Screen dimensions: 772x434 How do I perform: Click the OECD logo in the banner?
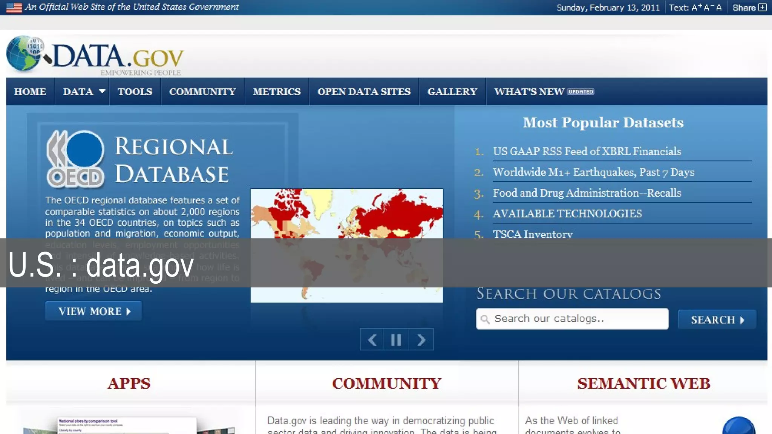tap(75, 159)
